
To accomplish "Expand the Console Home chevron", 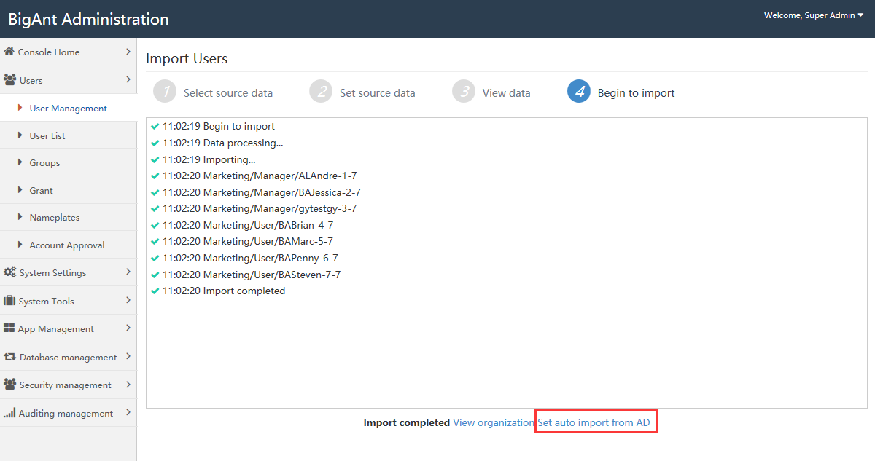I will tap(128, 52).
